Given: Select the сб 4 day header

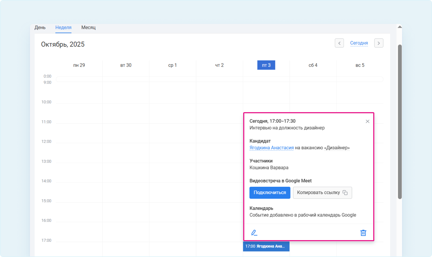Looking at the screenshot, I should coord(313,65).
